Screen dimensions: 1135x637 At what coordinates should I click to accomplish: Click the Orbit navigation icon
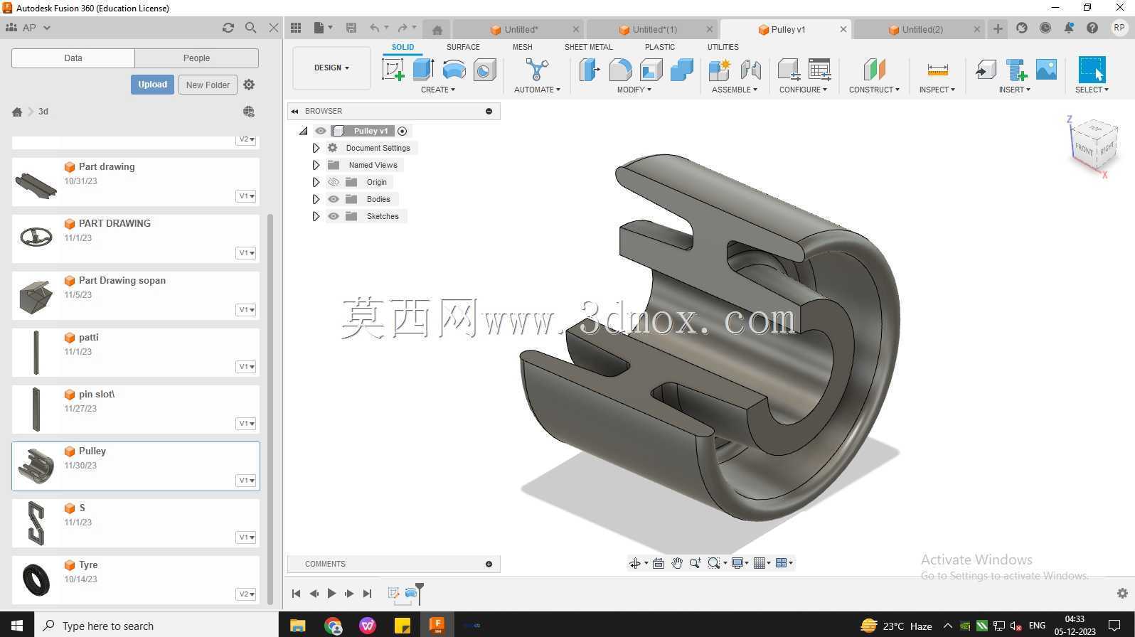[x=634, y=563]
